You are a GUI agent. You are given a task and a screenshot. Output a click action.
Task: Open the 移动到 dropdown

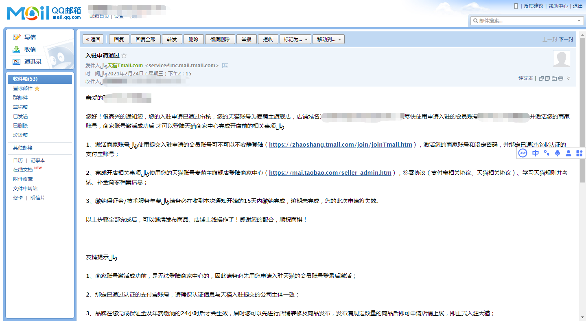(329, 39)
